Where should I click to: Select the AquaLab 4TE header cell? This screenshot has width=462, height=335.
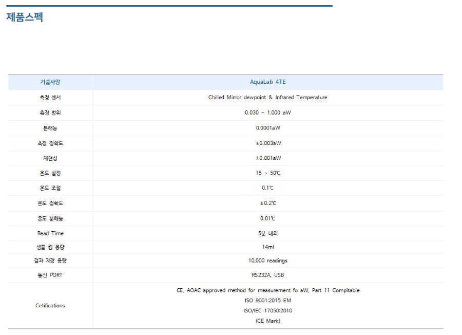click(x=268, y=82)
